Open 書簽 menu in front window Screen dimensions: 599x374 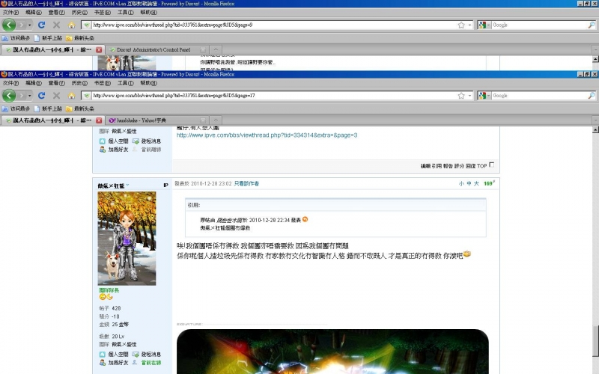pyautogui.click(x=102, y=83)
